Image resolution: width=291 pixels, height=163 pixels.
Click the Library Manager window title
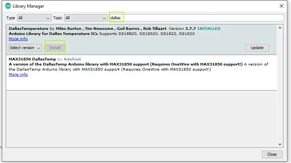(28, 6)
